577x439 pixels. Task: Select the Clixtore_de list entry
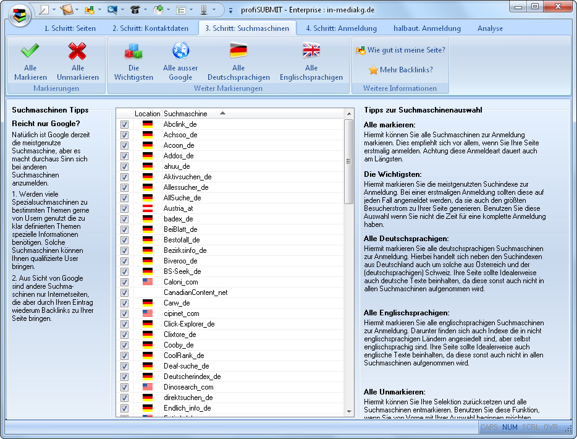point(180,335)
